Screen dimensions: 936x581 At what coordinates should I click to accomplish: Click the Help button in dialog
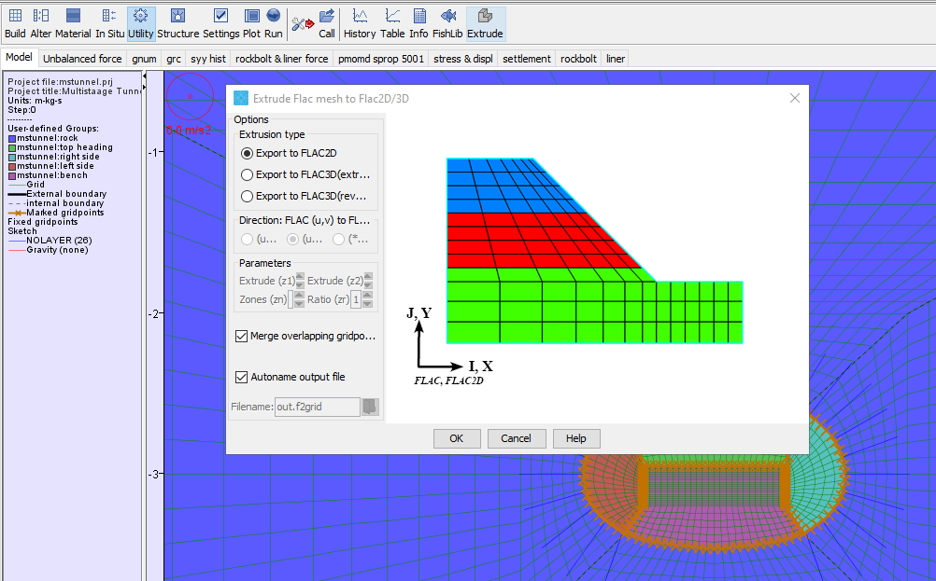(575, 438)
